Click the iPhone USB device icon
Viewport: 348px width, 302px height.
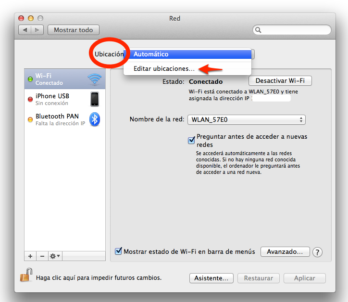tap(95, 99)
